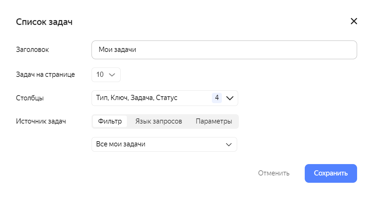Viewport: 372px width, 198px height.
Task: Expand columns list via its chevron arrow
Action: [x=230, y=98]
